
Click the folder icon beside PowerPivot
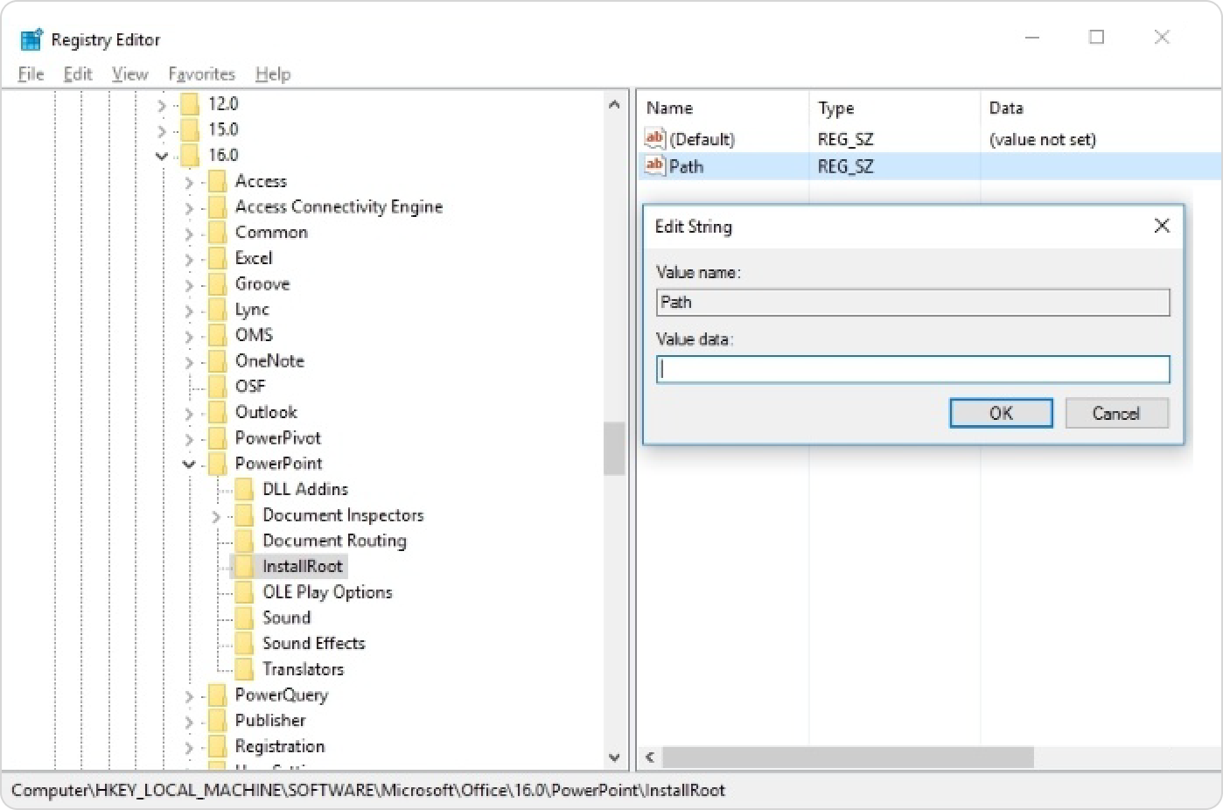pyautogui.click(x=217, y=438)
